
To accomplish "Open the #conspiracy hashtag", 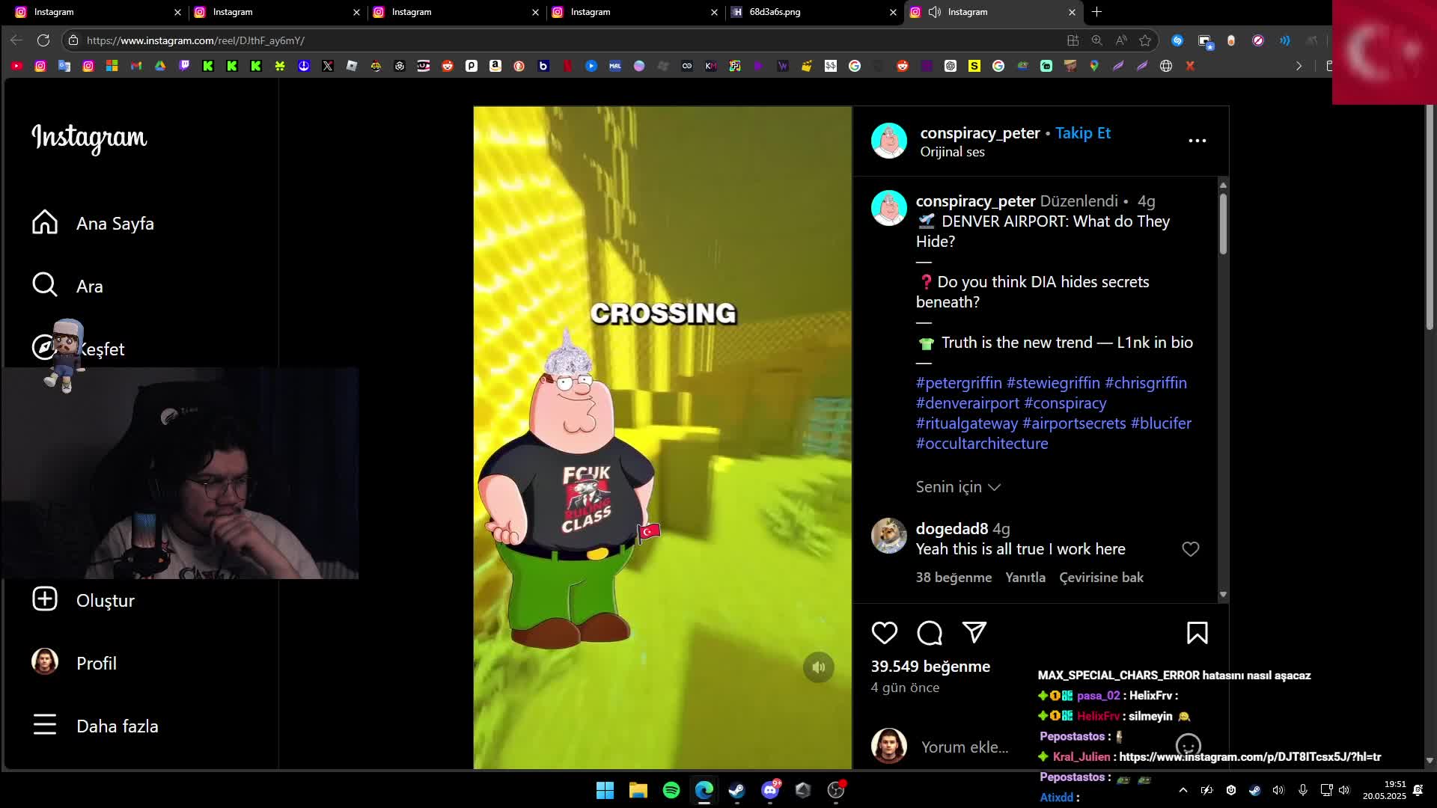I will pos(1065,403).
